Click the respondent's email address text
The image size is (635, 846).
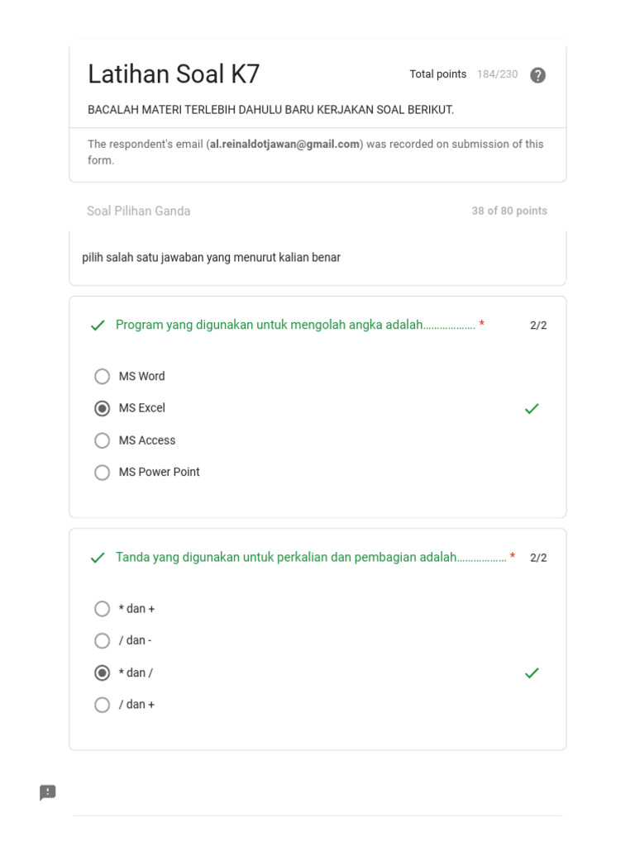(284, 144)
